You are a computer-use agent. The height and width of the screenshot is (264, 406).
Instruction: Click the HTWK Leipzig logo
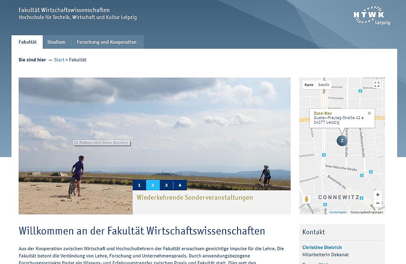[371, 16]
